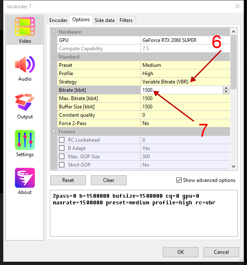
Task: Open the Strategy Variable Bitrate dropdown
Action: tap(185, 82)
